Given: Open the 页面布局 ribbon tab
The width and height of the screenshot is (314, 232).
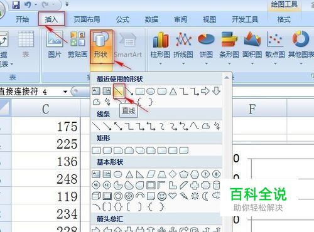Looking at the screenshot, I should pyautogui.click(x=87, y=19).
